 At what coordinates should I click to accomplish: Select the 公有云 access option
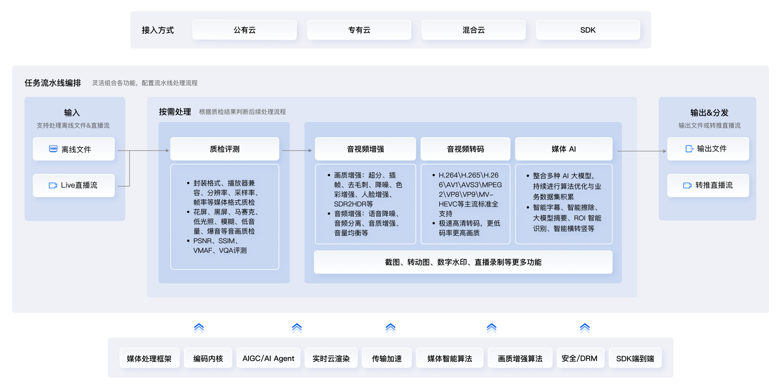(244, 30)
